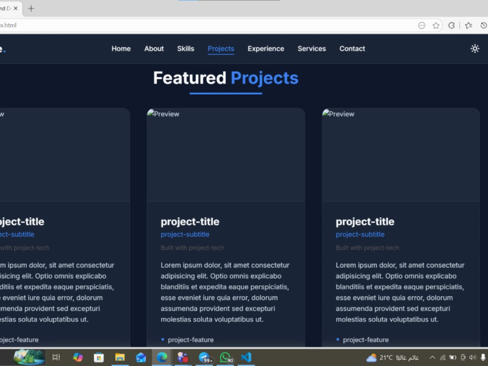This screenshot has width=488, height=366.
Task: Go to the About nav link
Action: pos(154,48)
